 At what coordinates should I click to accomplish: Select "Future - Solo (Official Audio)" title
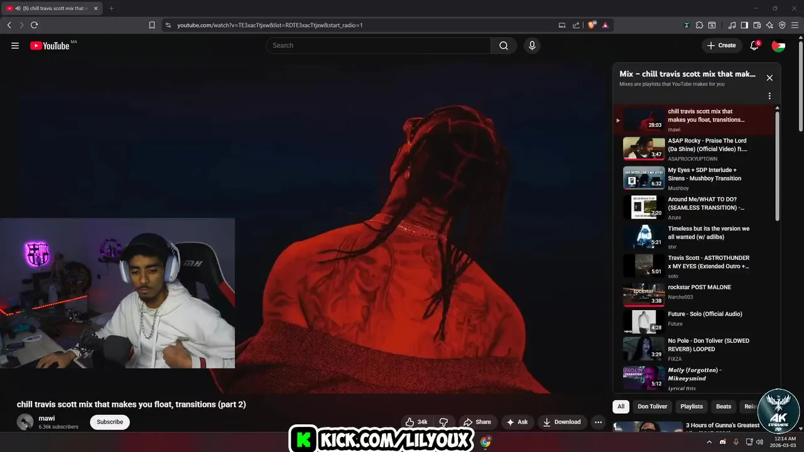[x=705, y=314]
